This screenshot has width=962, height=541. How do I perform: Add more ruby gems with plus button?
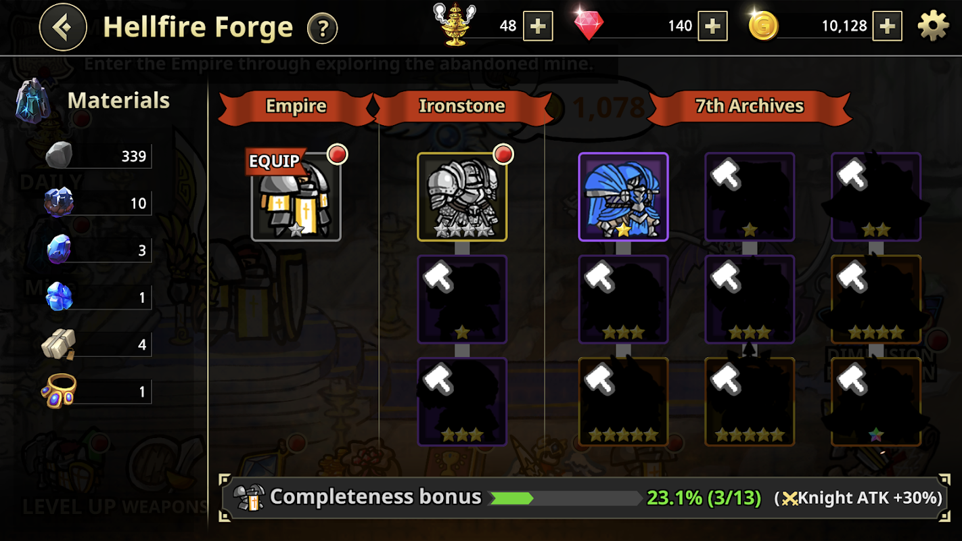[x=712, y=26]
